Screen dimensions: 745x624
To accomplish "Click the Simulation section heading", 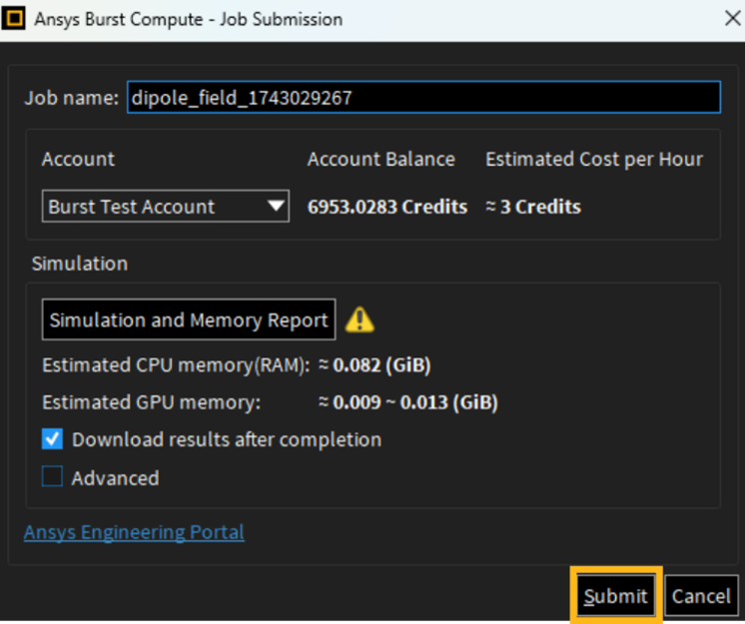I will (80, 264).
